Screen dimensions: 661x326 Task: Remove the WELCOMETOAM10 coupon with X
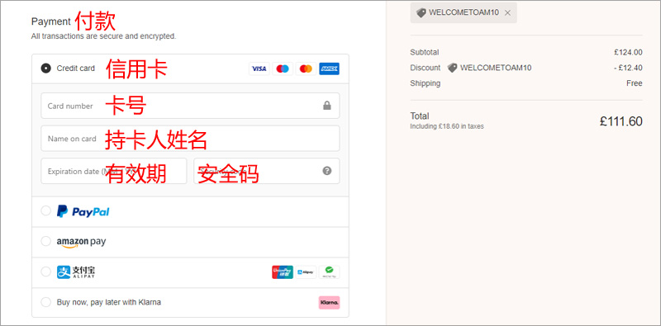click(x=507, y=13)
